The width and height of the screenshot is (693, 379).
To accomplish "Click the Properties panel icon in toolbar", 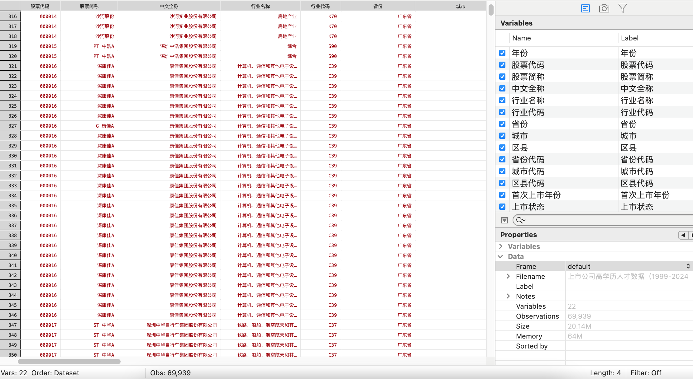I will point(585,8).
